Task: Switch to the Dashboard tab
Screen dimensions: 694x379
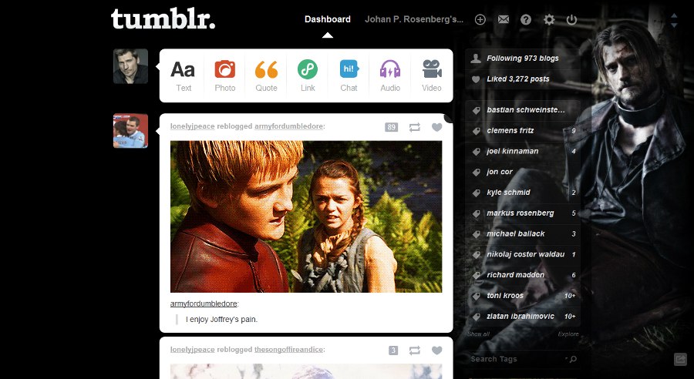Action: [x=328, y=19]
